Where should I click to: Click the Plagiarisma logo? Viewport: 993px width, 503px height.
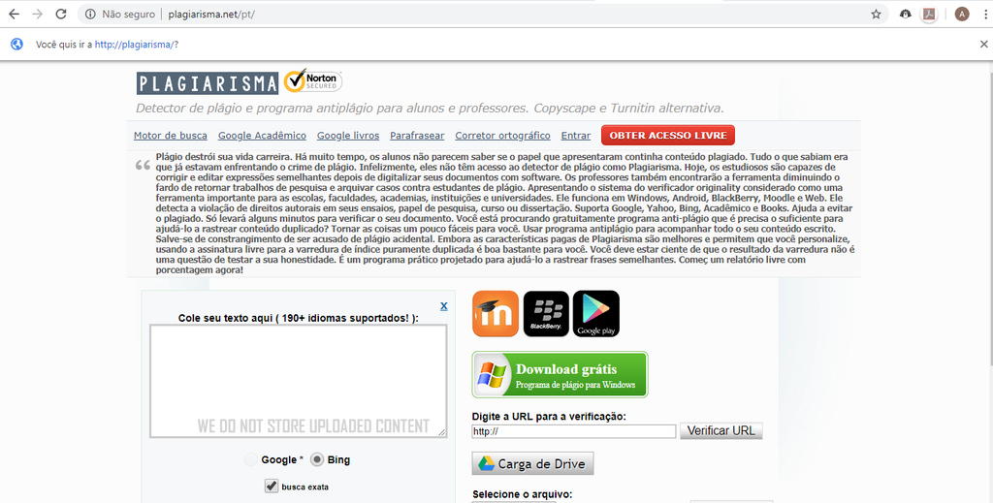coord(208,83)
